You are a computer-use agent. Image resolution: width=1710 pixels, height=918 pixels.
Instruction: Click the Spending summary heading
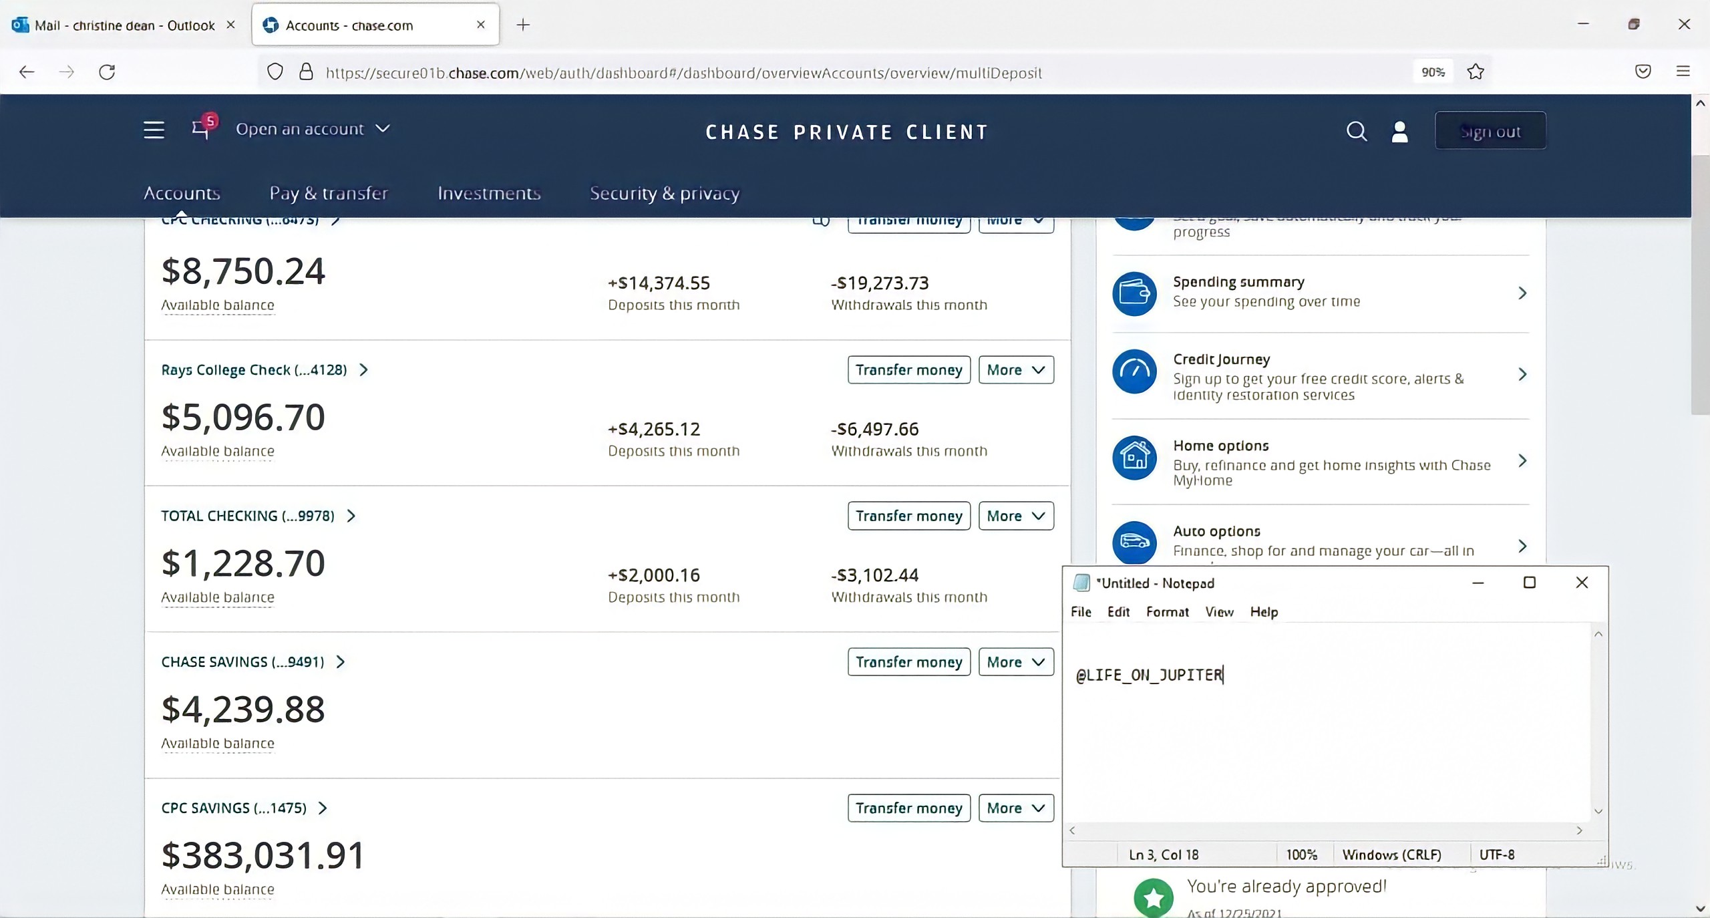click(x=1238, y=282)
